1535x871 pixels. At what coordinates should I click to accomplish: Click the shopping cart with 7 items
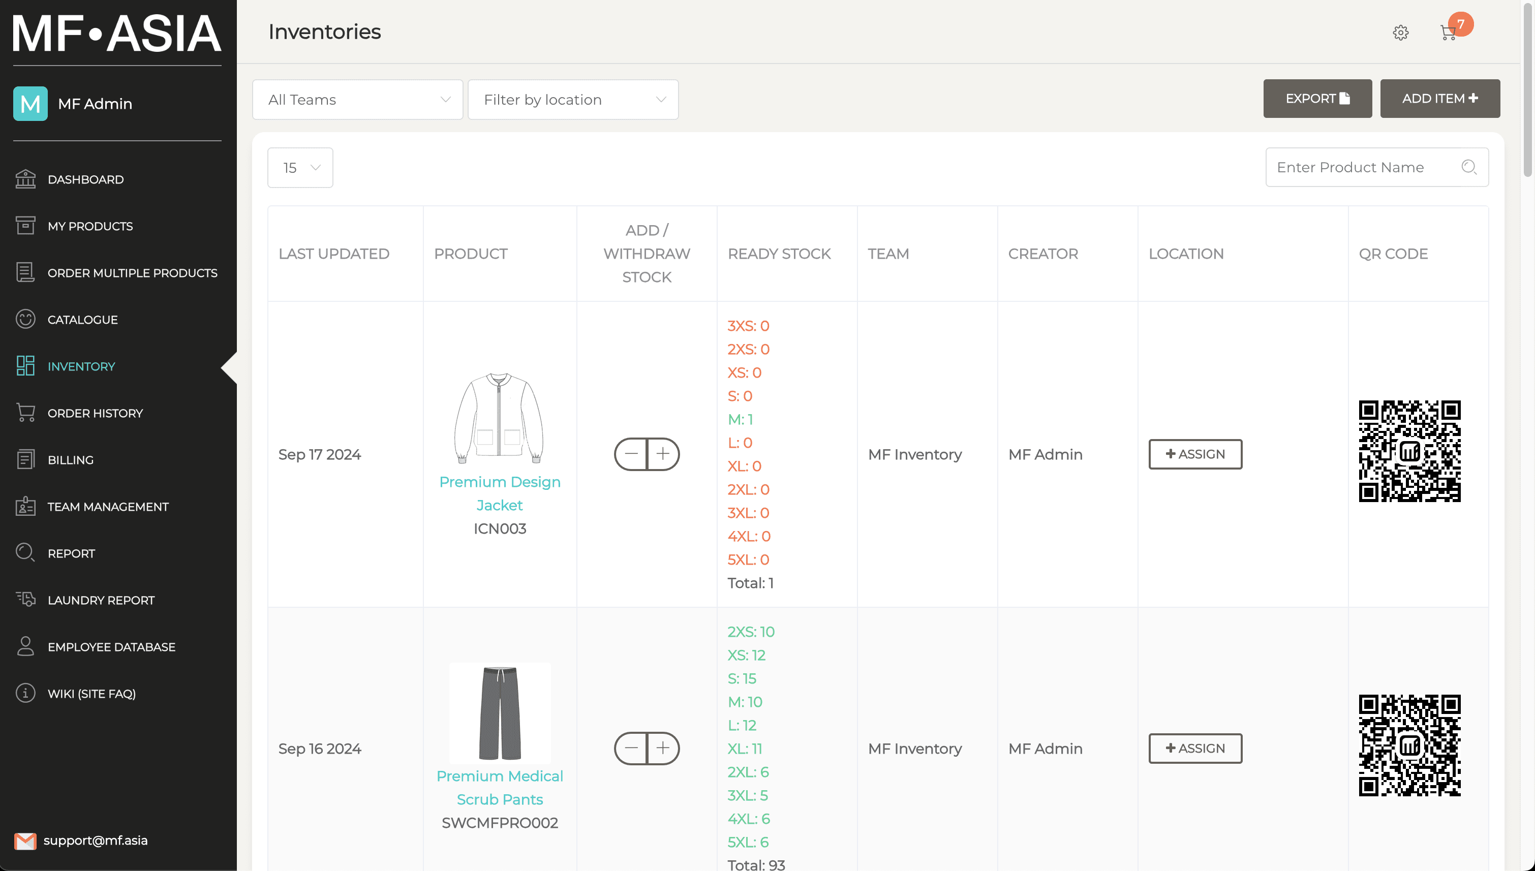click(x=1448, y=33)
